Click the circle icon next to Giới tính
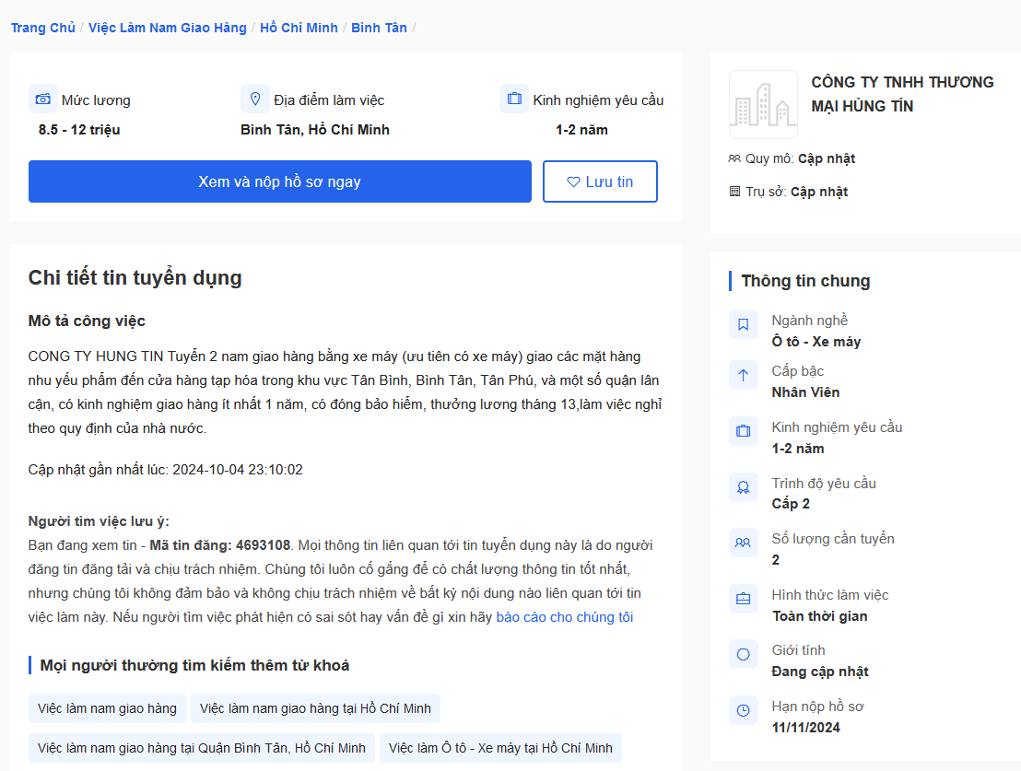 (x=744, y=654)
